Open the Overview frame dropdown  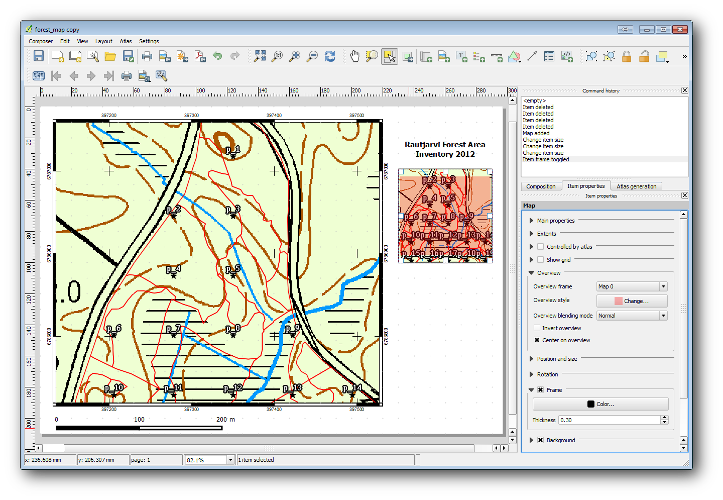[632, 286]
